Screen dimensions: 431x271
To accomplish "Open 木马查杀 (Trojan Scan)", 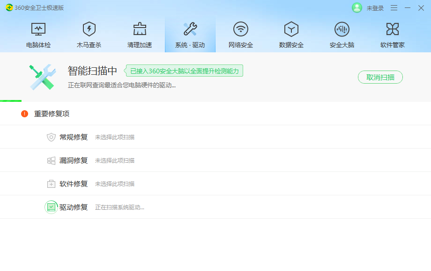I will 89,34.
